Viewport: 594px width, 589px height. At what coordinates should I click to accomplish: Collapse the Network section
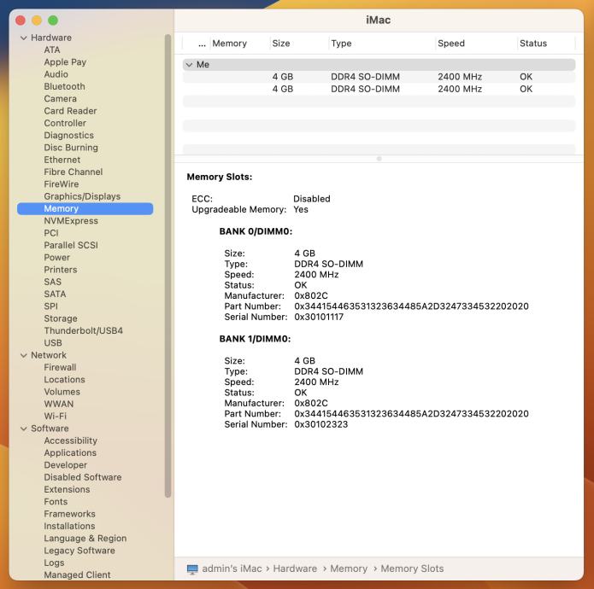(23, 355)
